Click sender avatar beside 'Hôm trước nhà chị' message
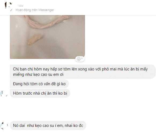 [x=4, y=94]
